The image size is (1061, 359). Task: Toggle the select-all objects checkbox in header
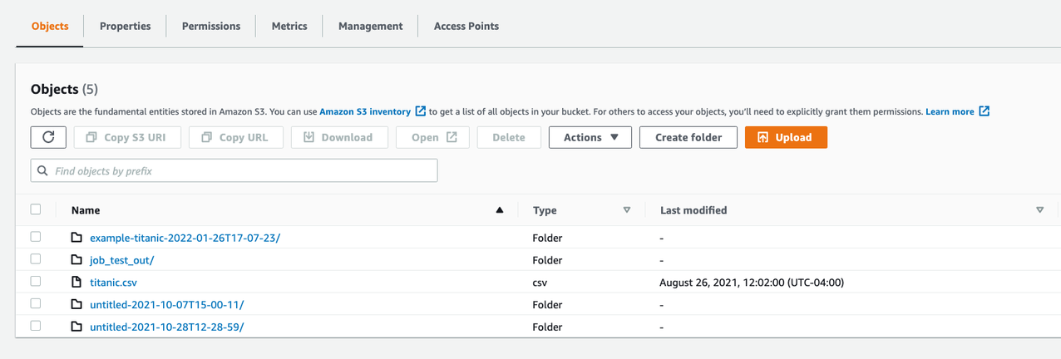point(36,209)
